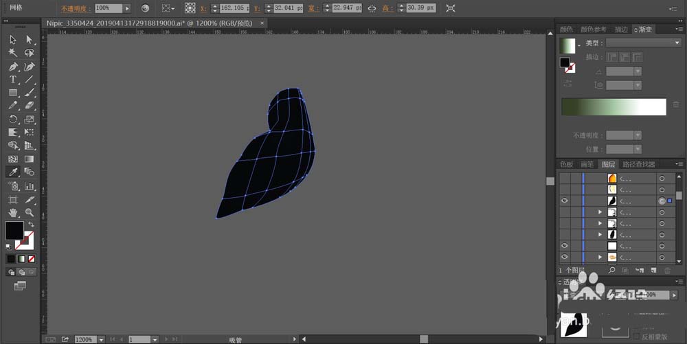687x344 pixels.
Task: Pick the Paintbrush tool
Action: [29, 93]
